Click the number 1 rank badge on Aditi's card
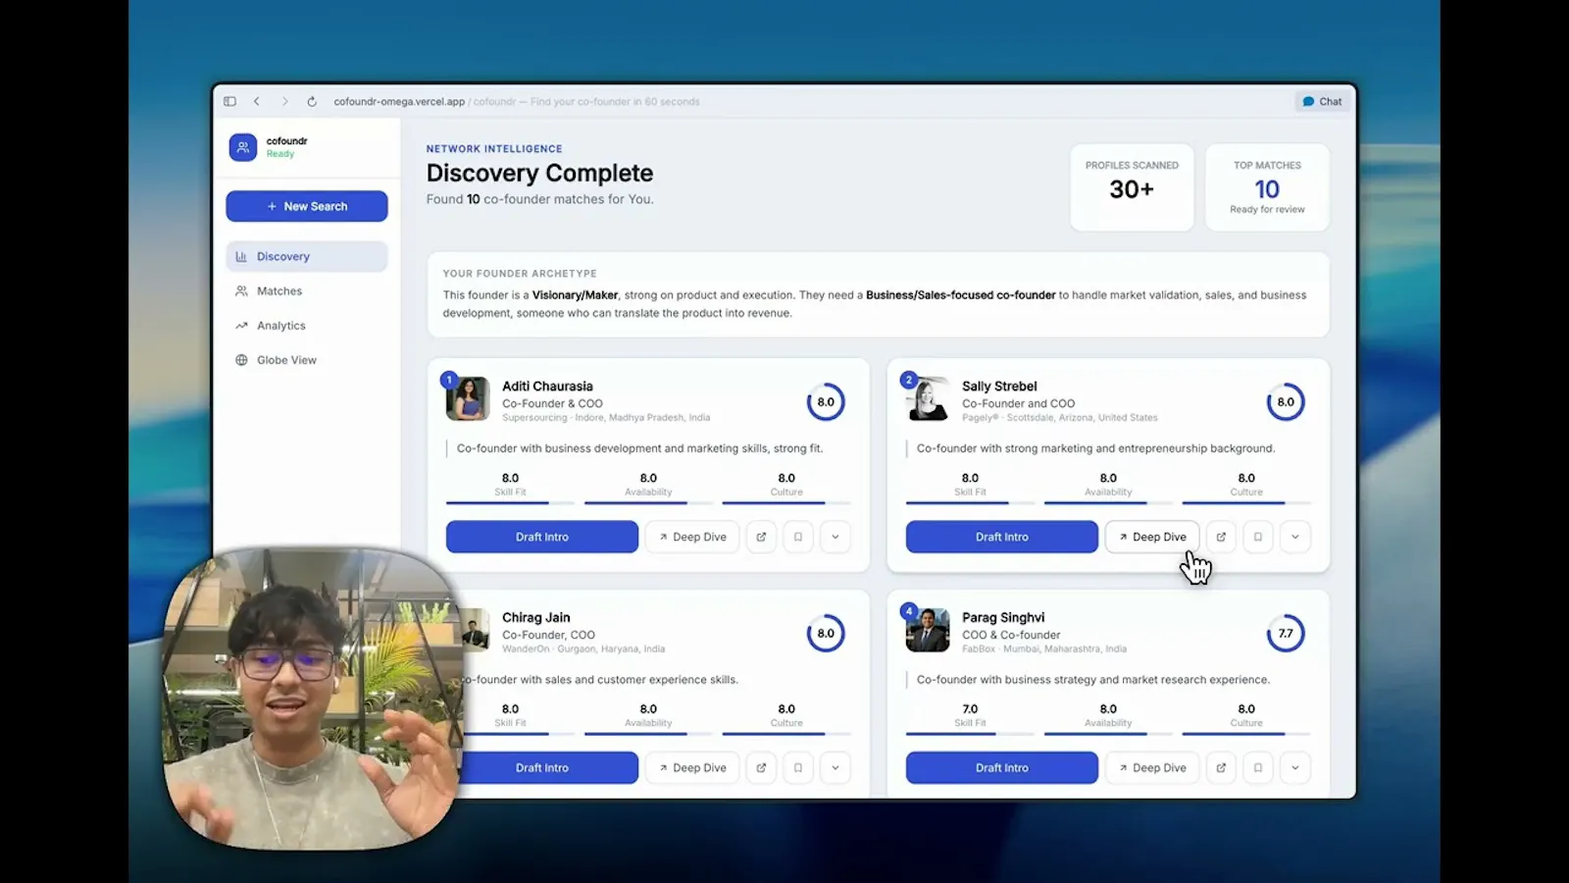Screen dimensions: 1569x883 point(449,380)
